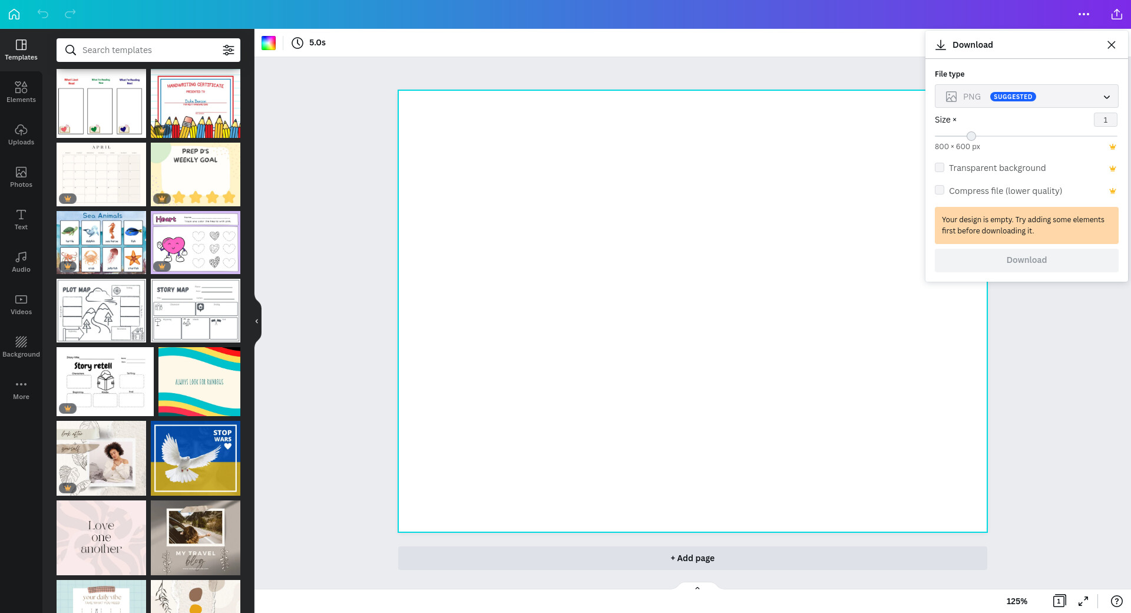Click the Add page button
Image resolution: width=1131 pixels, height=613 pixels.
[x=692, y=558]
